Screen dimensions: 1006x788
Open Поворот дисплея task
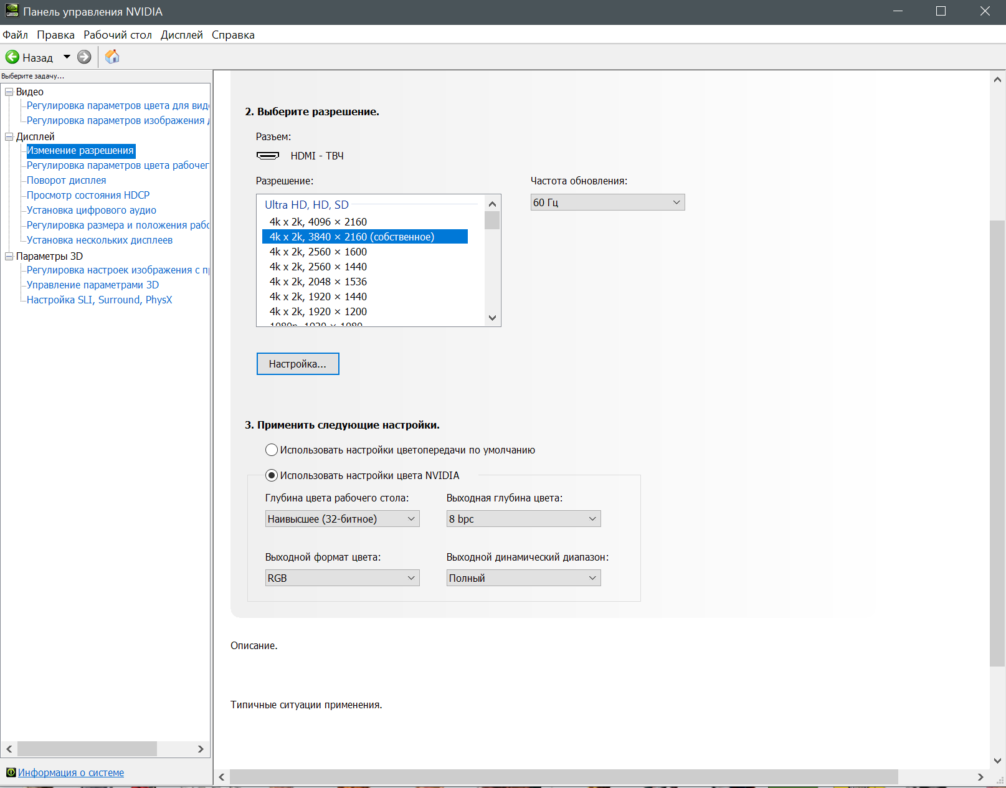click(x=67, y=181)
